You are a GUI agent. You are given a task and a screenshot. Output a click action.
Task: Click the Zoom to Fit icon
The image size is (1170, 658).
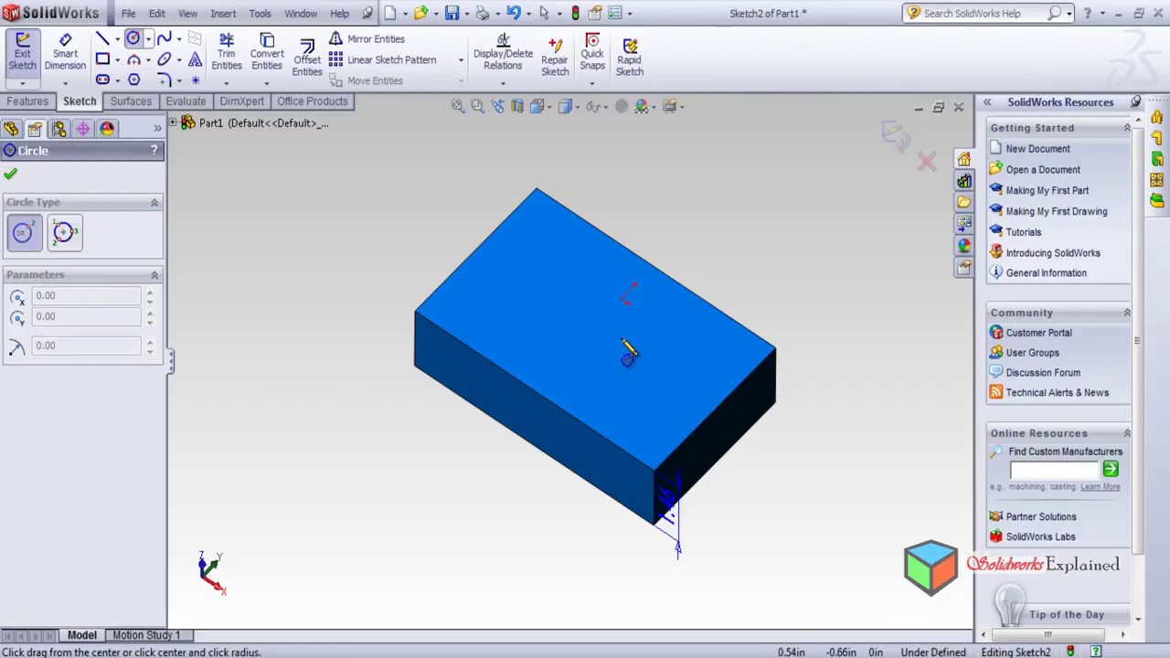(457, 106)
